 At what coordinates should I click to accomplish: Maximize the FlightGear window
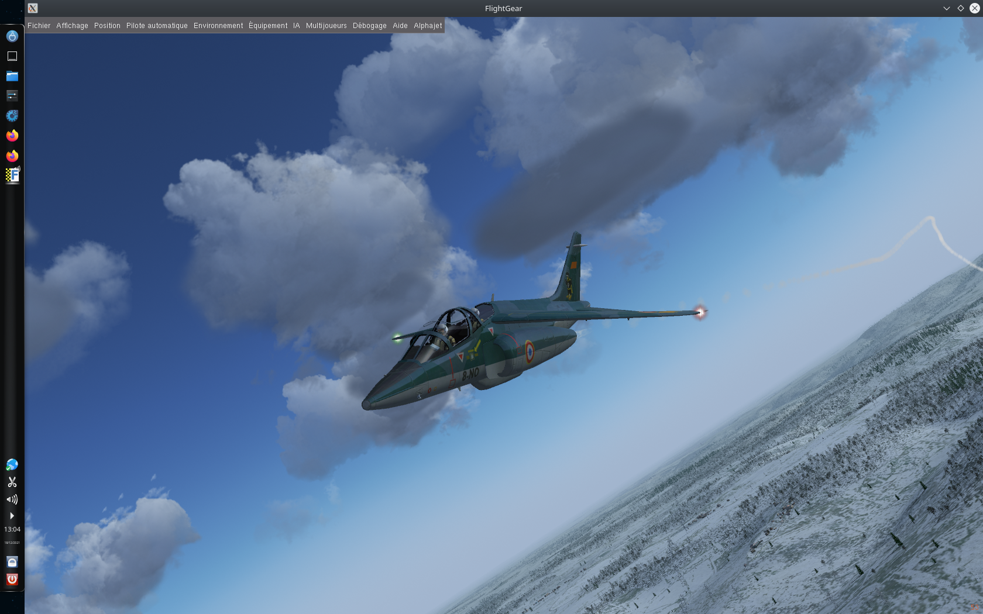(961, 8)
